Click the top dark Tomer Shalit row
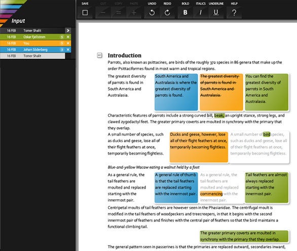Screen dimensions: 297x251 tap(32, 30)
